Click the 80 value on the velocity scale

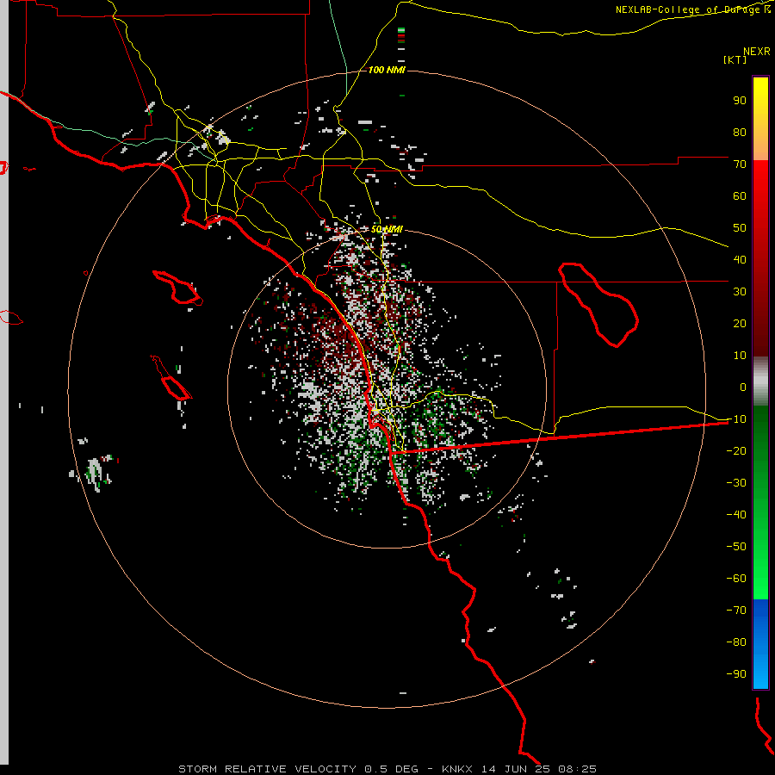(740, 133)
